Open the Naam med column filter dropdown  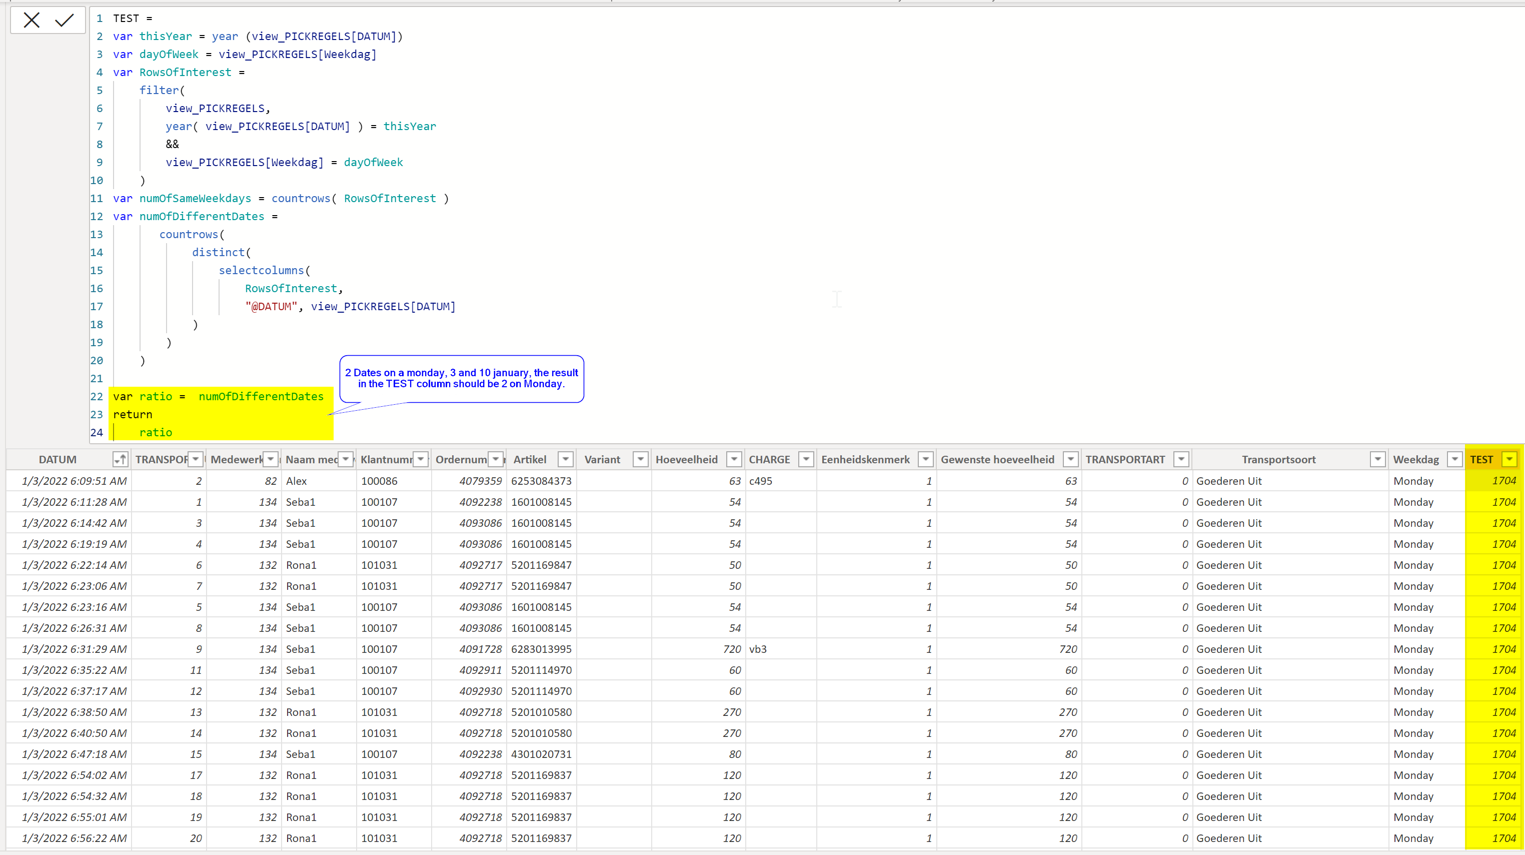pyautogui.click(x=346, y=459)
